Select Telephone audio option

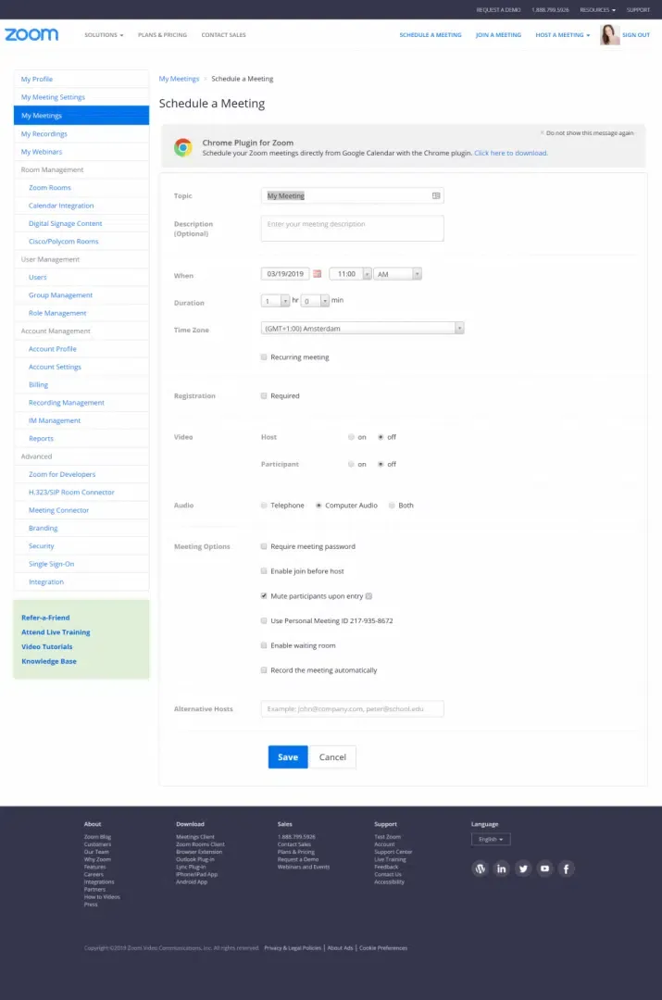click(264, 506)
